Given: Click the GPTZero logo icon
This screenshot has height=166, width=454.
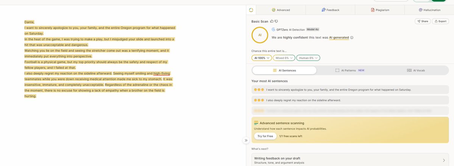Looking at the screenshot, I should pyautogui.click(x=274, y=29).
